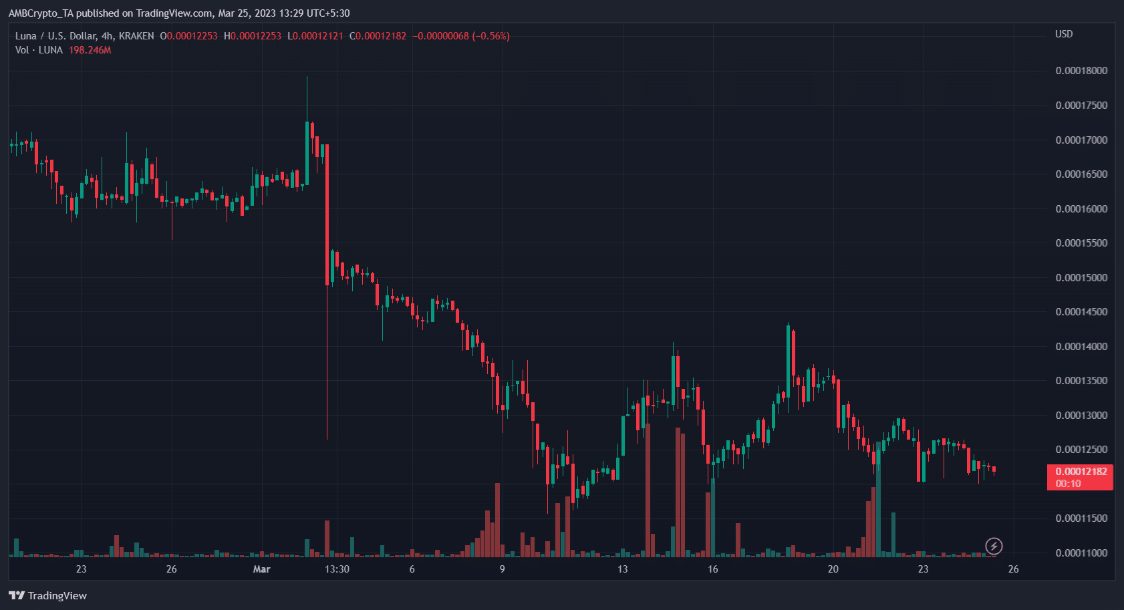Click the 'Luna / U.S. Dollar, 4h, KRAKEN' title

pyautogui.click(x=84, y=36)
